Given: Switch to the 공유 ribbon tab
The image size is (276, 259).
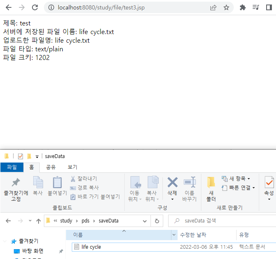Looking at the screenshot, I should click(x=51, y=167).
